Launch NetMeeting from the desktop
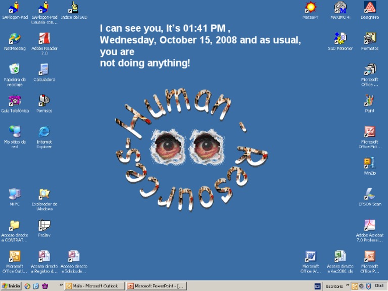The image size is (388, 291). pos(15,41)
